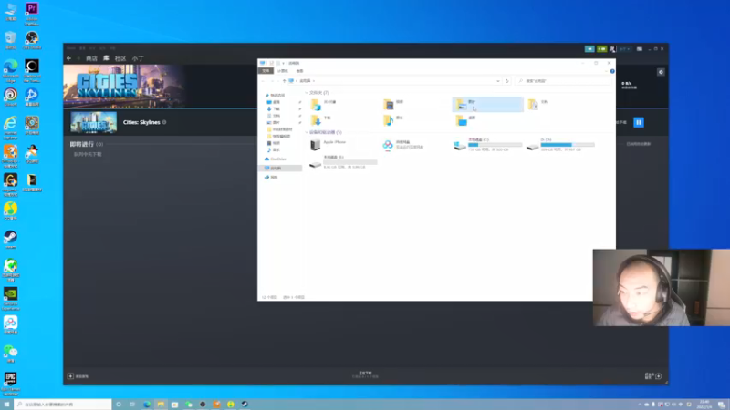Pause the Cities: Skylines download in Steam
Image resolution: width=730 pixels, height=410 pixels.
pos(638,122)
